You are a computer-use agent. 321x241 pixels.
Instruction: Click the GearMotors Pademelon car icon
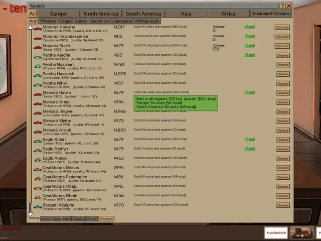pos(38,179)
